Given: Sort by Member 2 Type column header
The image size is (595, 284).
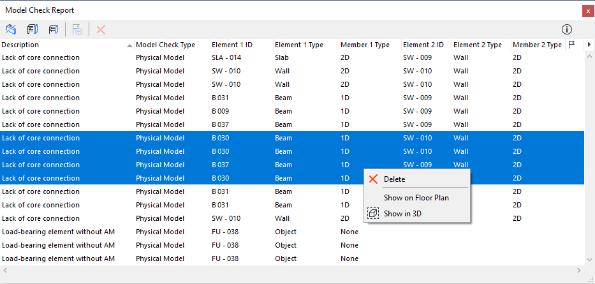Looking at the screenshot, I should pos(538,45).
